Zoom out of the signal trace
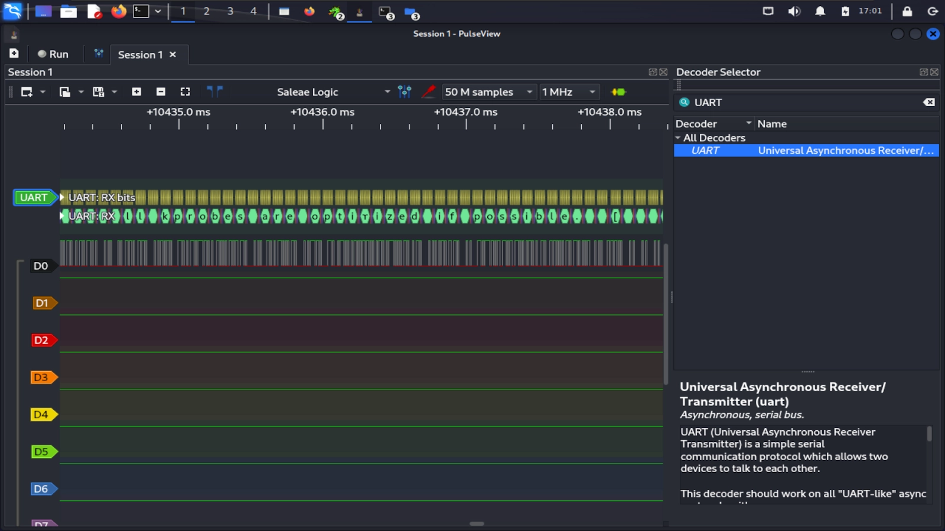The height and width of the screenshot is (531, 945). [161, 91]
